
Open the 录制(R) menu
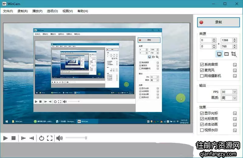coord(22,11)
